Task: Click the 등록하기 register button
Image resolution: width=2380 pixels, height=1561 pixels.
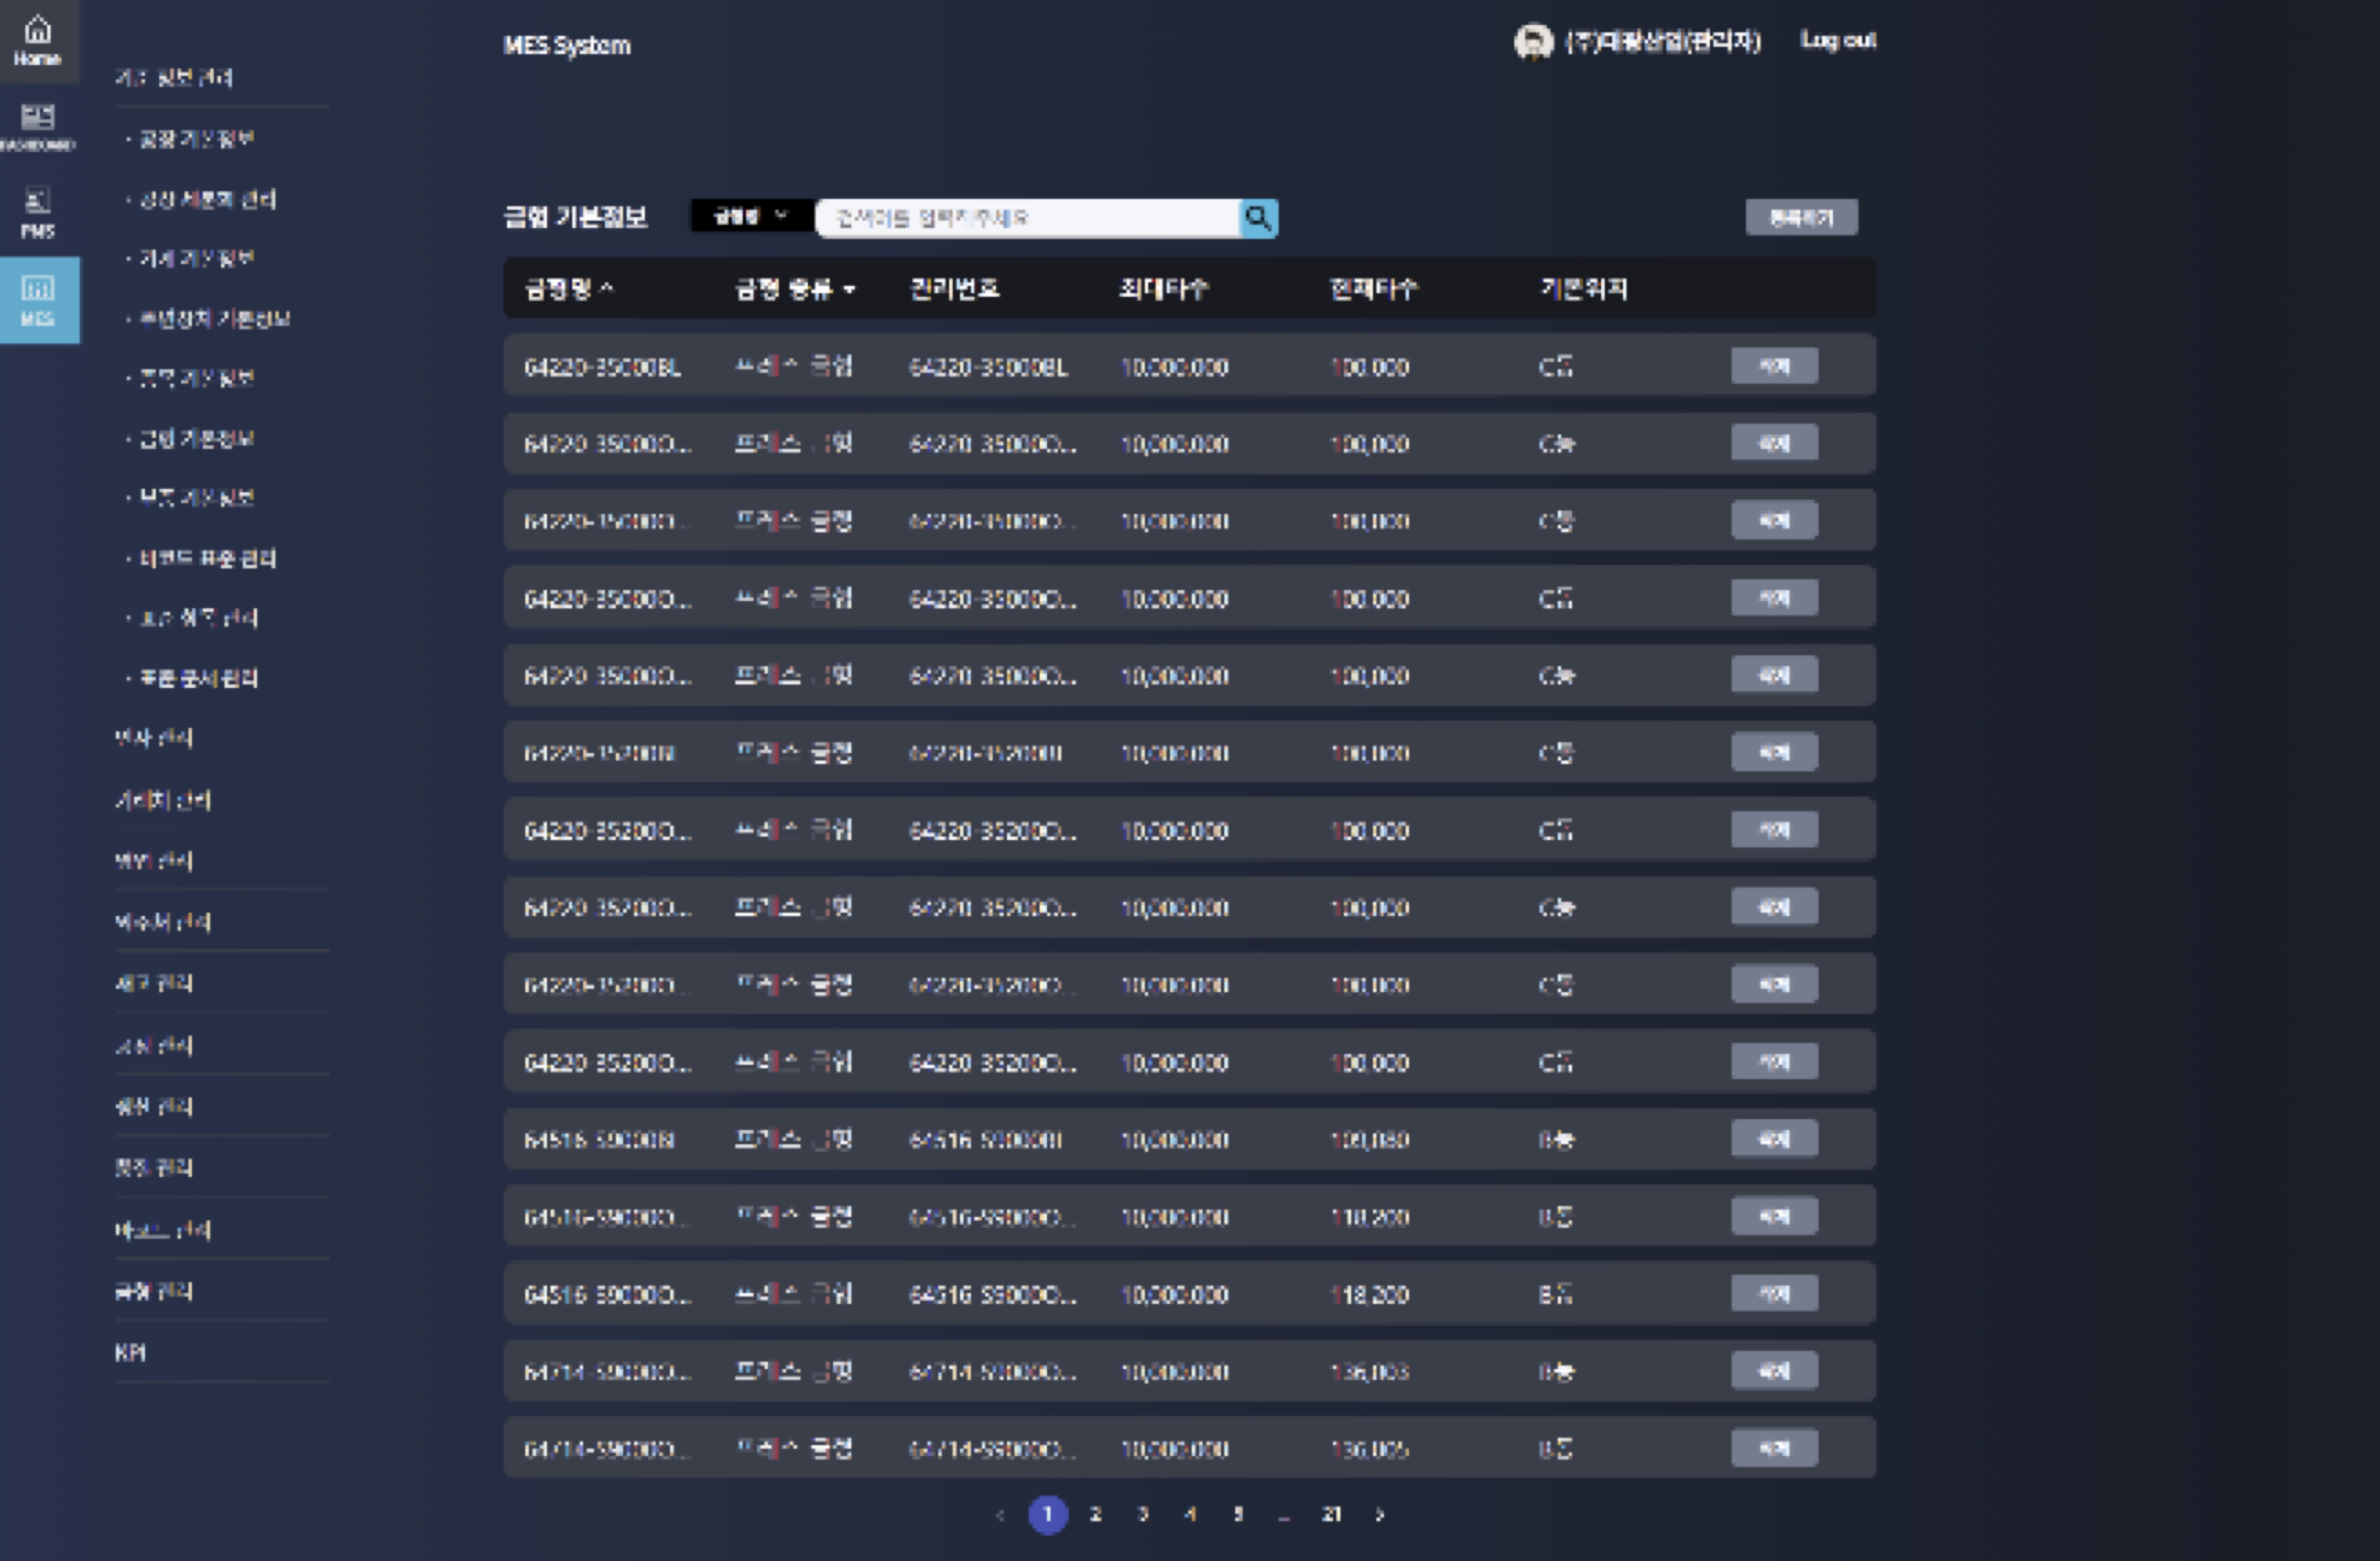Action: coord(1801,217)
